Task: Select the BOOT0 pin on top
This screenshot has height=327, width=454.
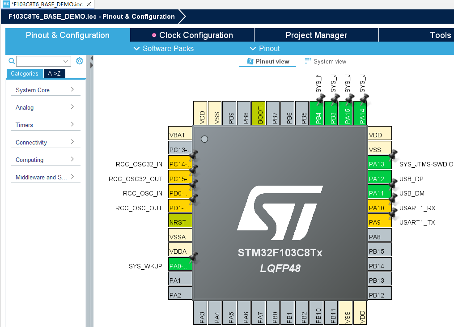Action: tap(258, 113)
